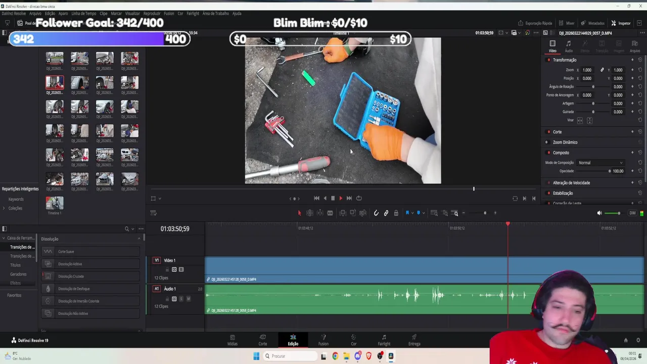
Task: Click the Overwrite clip icon
Action: pos(353,213)
